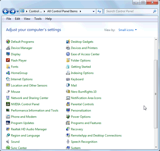
Task: Open the Tools menu
Action: click(38, 19)
